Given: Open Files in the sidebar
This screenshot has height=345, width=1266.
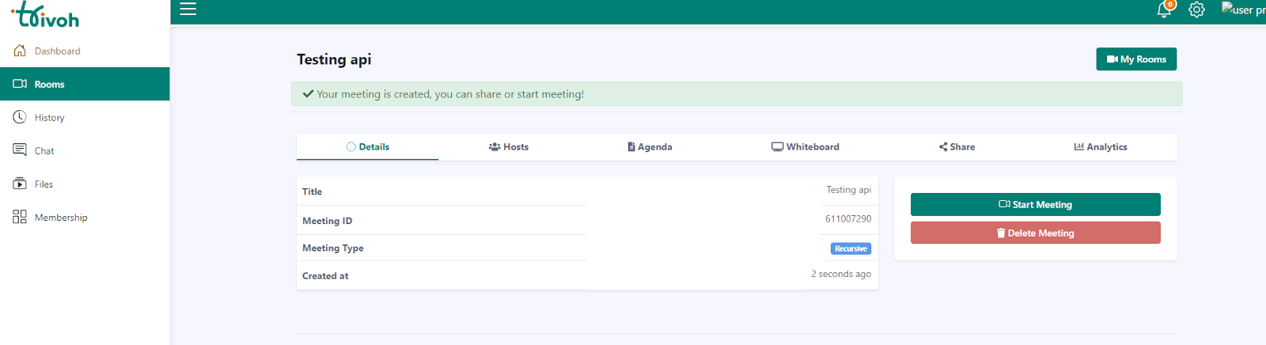Looking at the screenshot, I should tap(44, 184).
